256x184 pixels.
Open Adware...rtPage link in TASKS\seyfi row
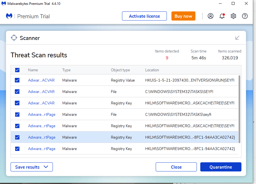point(42,114)
